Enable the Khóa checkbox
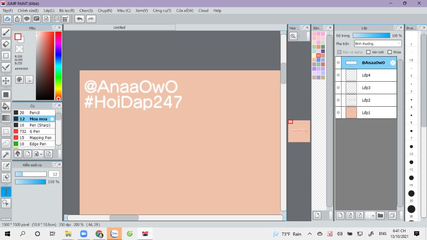 pyautogui.click(x=389, y=52)
